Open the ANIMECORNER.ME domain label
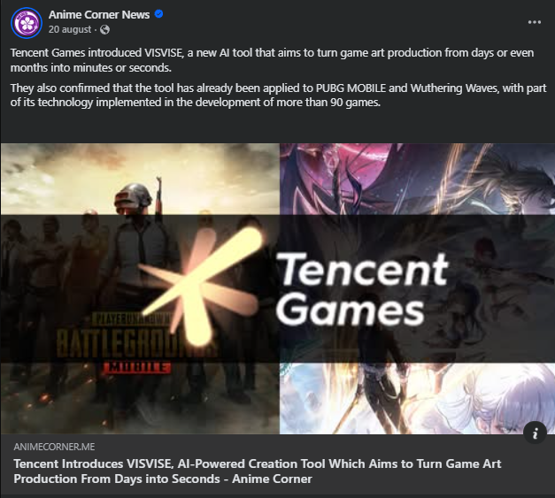This screenshot has height=498, width=555. 54,447
